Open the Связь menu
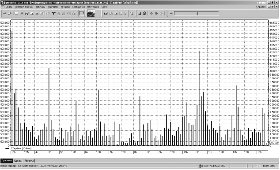This screenshot has height=170, width=280. (x=9, y=7)
